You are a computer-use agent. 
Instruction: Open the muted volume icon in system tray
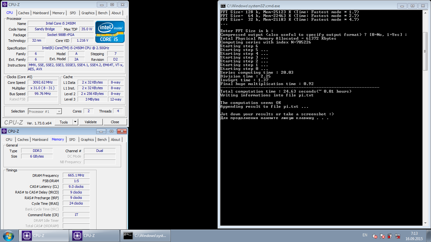[x=375, y=236]
